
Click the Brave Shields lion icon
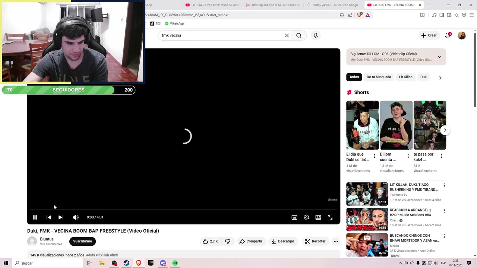(359, 15)
